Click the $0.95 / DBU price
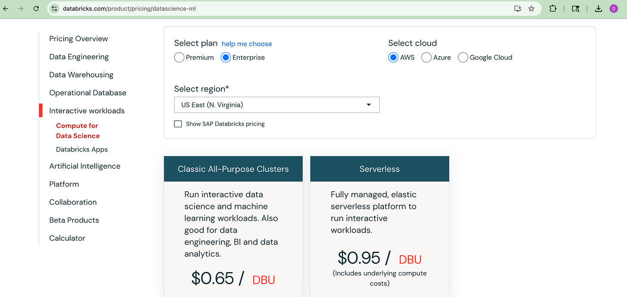Screen dimensions: 627x297 [379, 258]
